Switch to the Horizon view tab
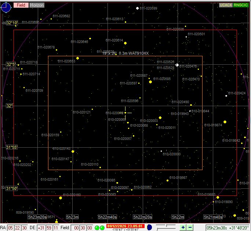 click(x=36, y=5)
